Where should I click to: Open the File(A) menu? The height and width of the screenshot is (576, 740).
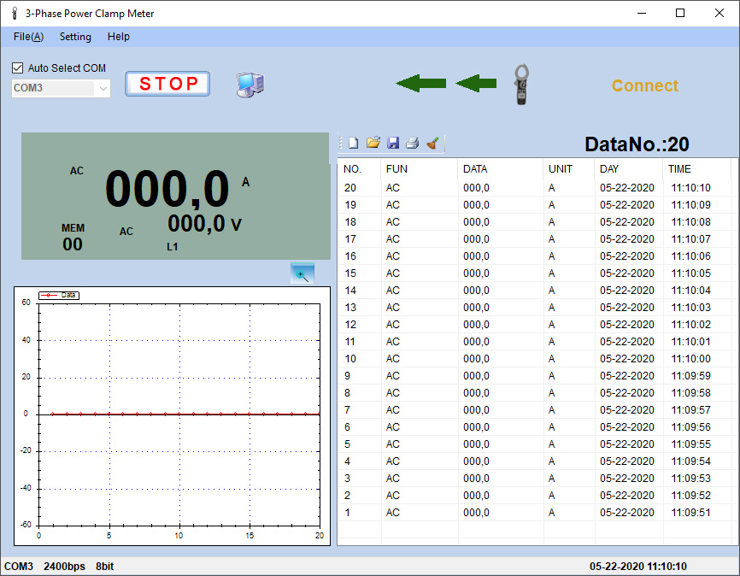click(x=29, y=37)
